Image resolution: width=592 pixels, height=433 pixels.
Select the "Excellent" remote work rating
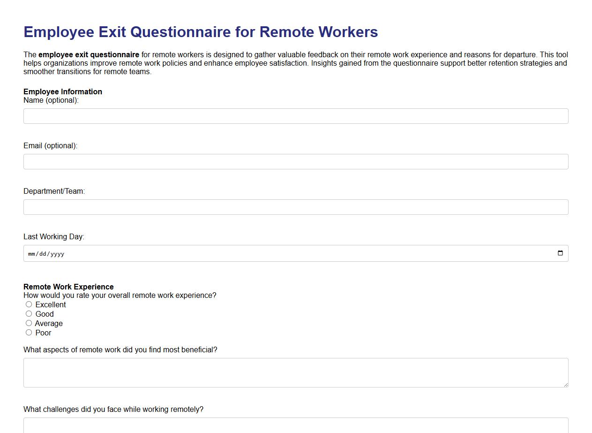29,304
